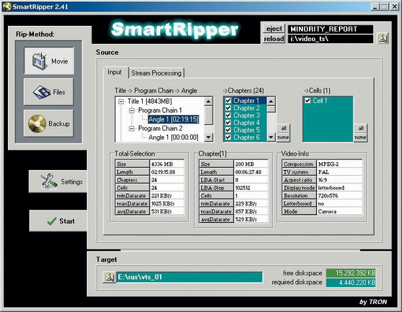
Task: Browse the source folder with the magnifier icon
Action: [383, 39]
